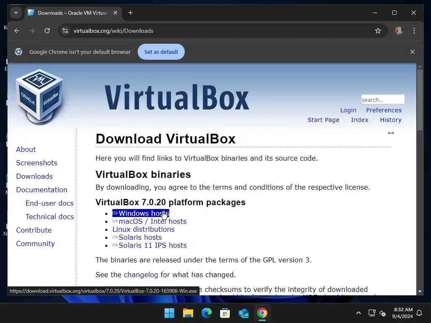Screen dimensions: 431x323
Task: Dismiss the default browser notification bar
Action: click(412, 52)
